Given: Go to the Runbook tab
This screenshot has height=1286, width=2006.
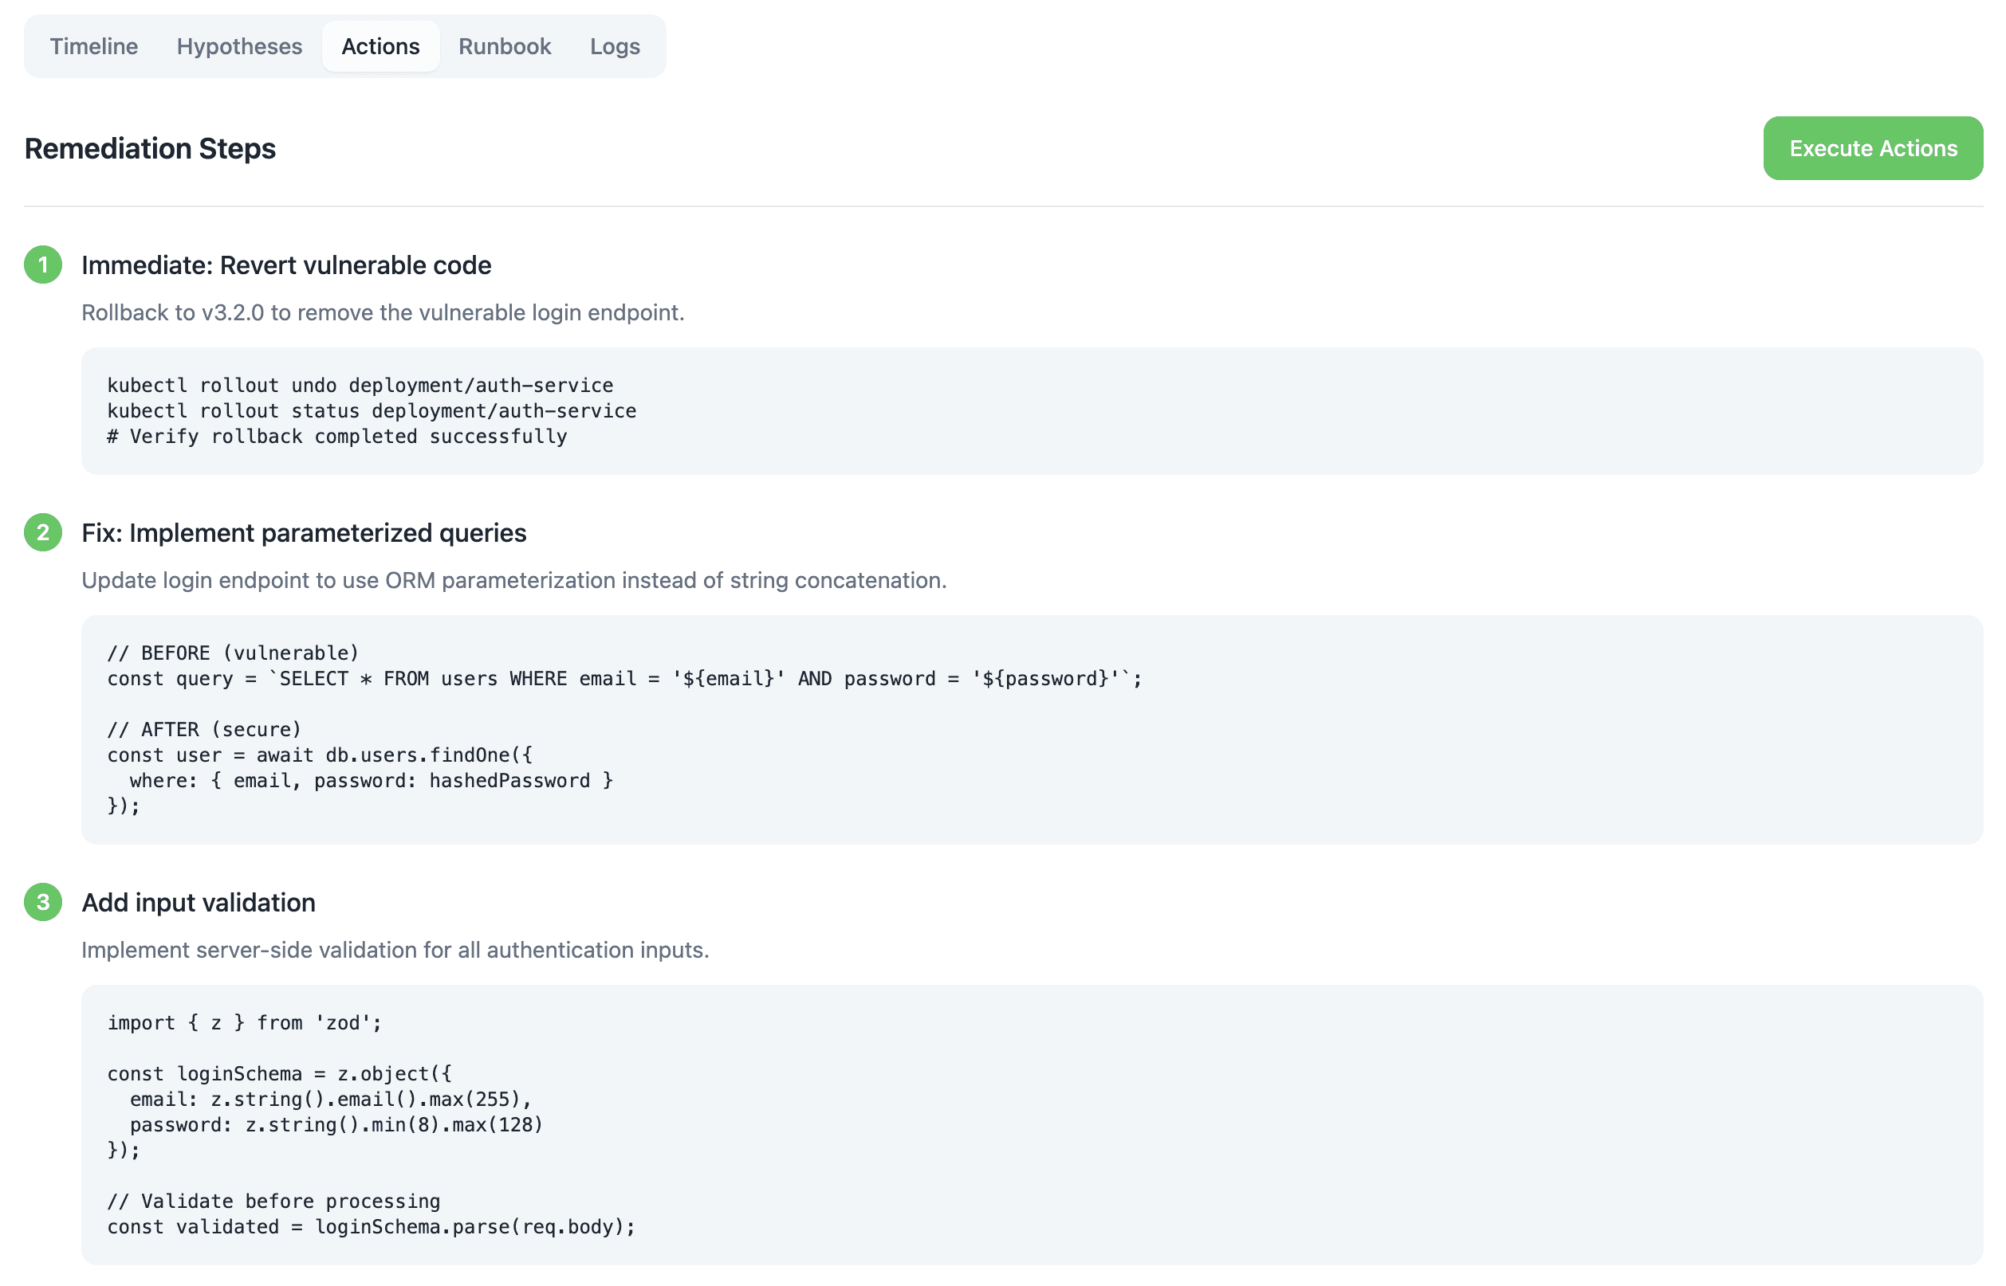Looking at the screenshot, I should tap(504, 46).
